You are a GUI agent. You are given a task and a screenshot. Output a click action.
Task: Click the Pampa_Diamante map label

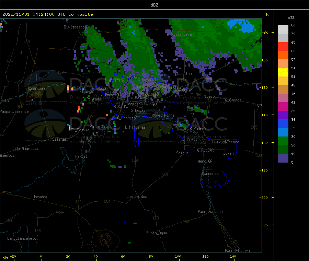point(14,111)
